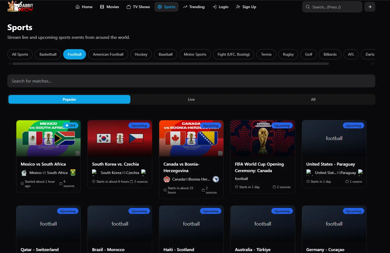Click the category scroll left arrow
390x253 pixels.
coord(10,64)
